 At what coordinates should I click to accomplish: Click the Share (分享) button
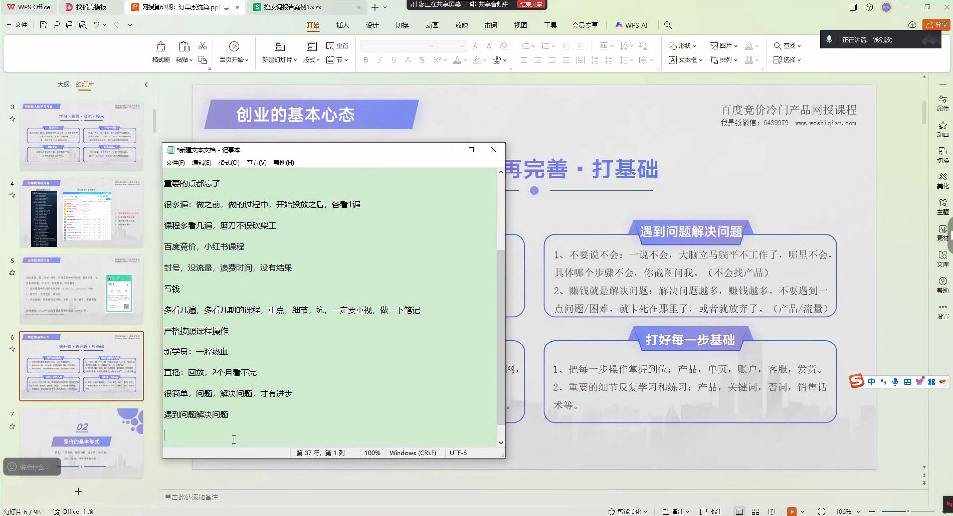[x=936, y=25]
